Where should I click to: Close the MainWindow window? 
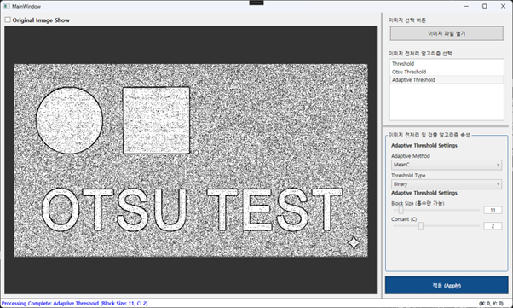pos(503,6)
